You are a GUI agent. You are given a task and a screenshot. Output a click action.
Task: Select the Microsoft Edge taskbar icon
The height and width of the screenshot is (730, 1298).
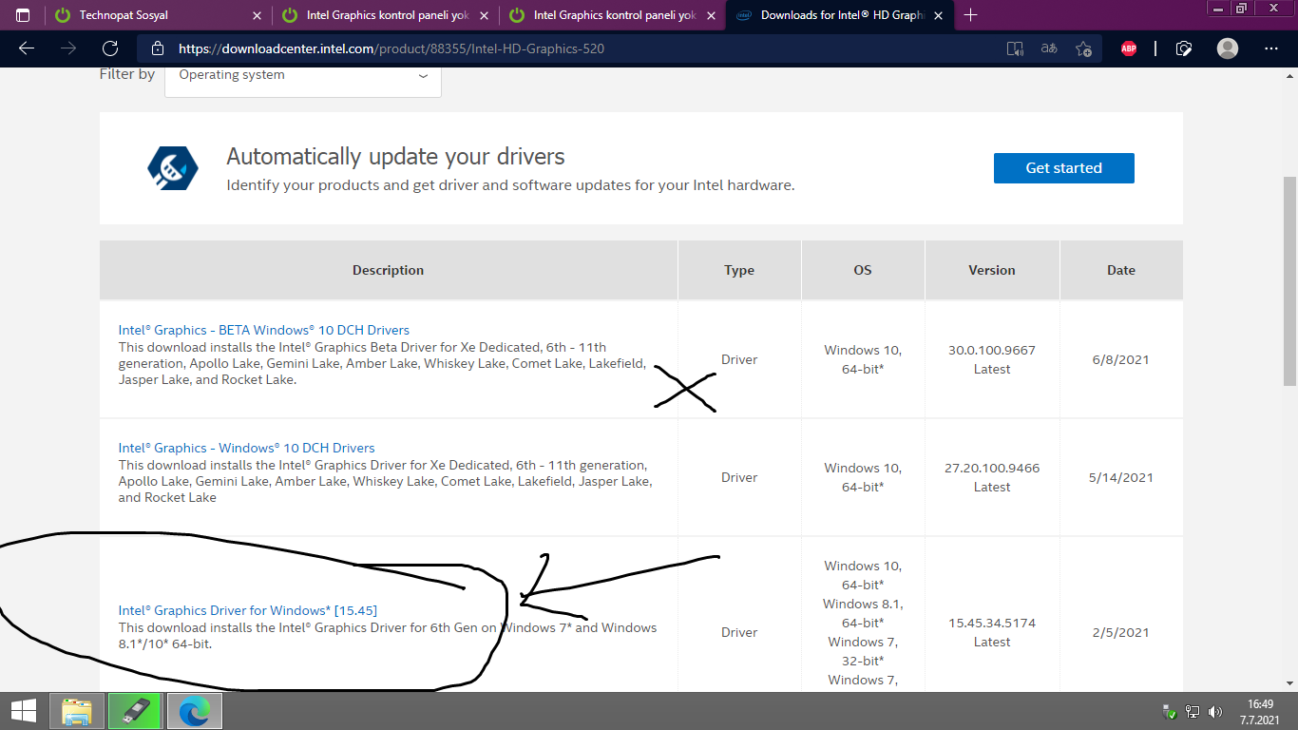195,711
